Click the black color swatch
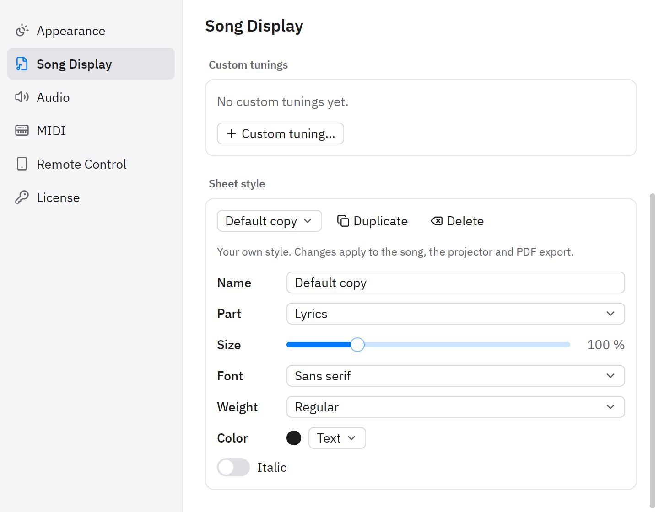The image size is (659, 512). (294, 438)
